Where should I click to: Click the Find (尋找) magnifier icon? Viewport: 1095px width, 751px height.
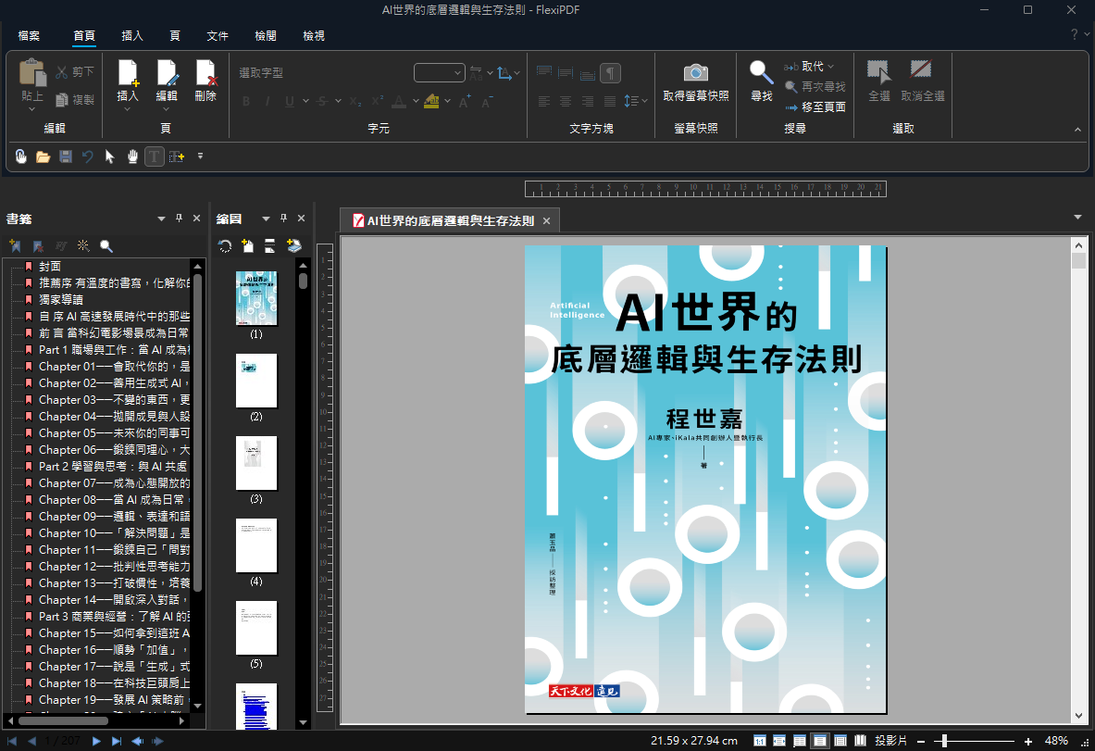761,72
